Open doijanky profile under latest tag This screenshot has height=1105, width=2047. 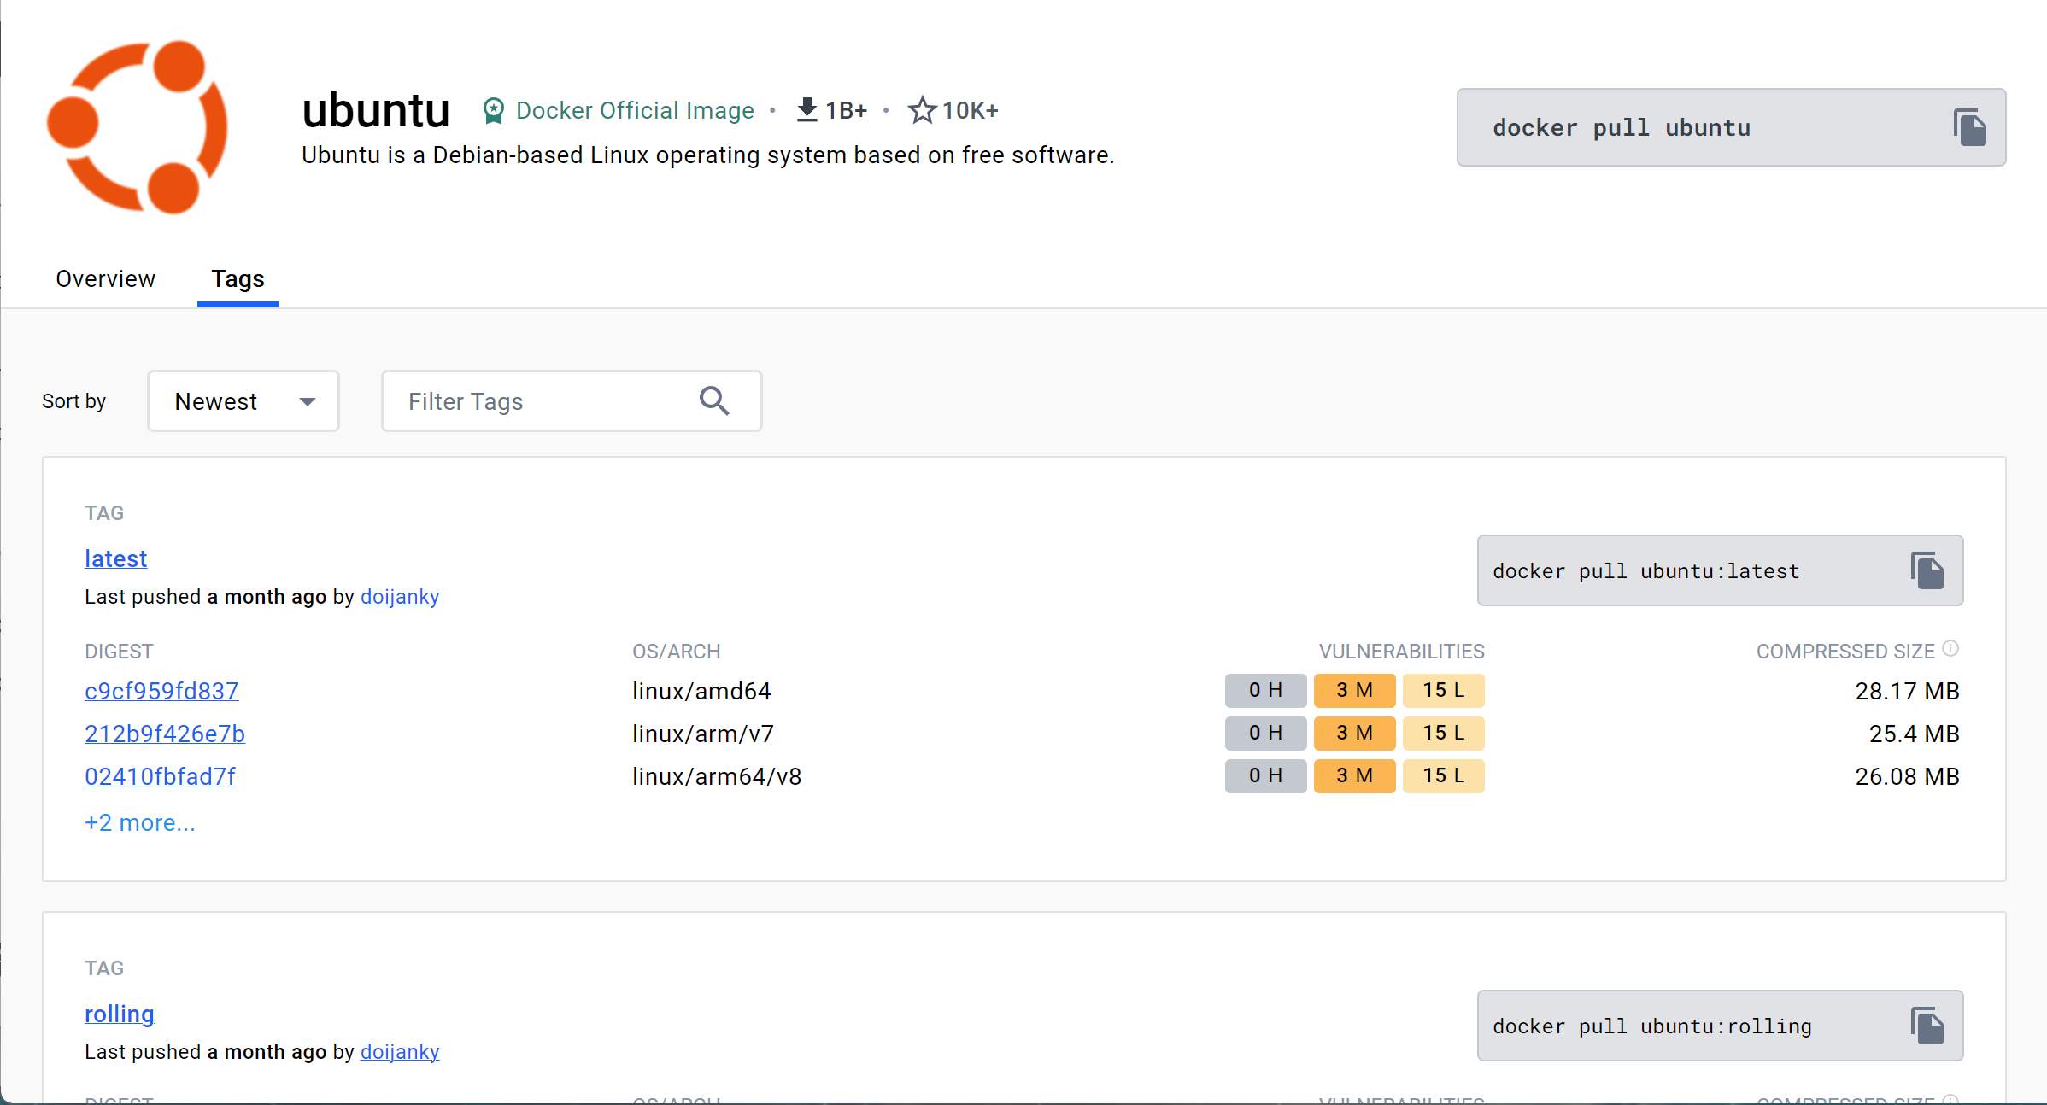[400, 597]
